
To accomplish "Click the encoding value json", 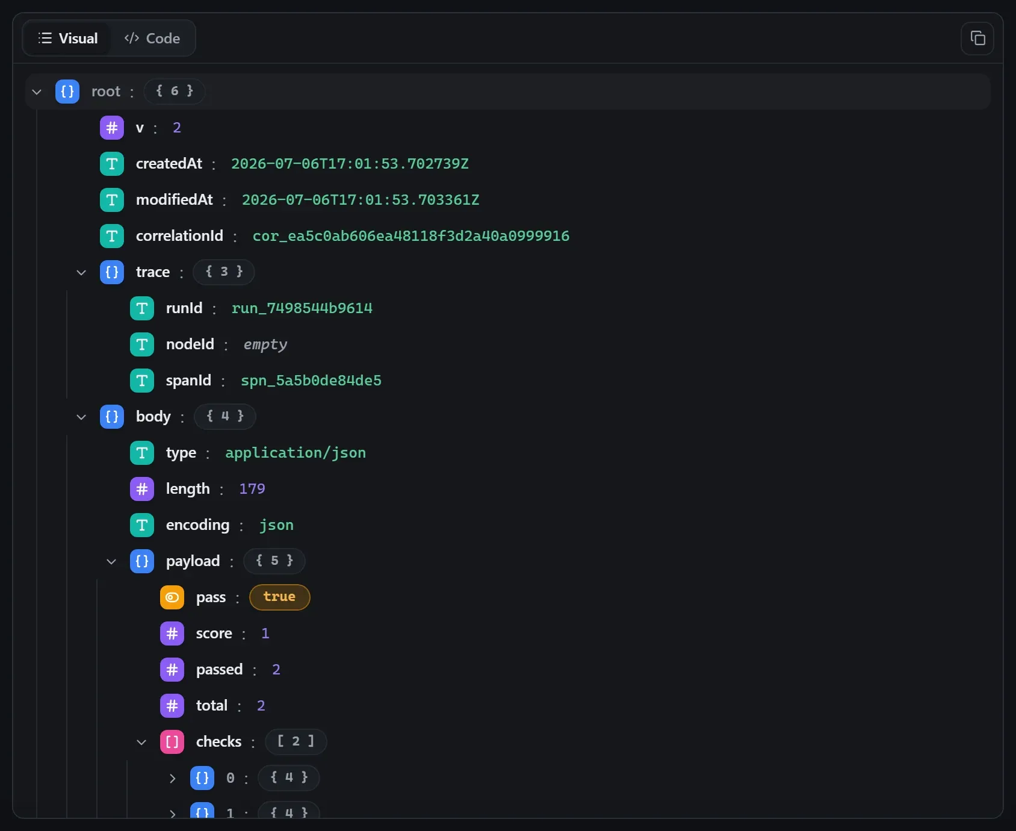I will pos(276,525).
